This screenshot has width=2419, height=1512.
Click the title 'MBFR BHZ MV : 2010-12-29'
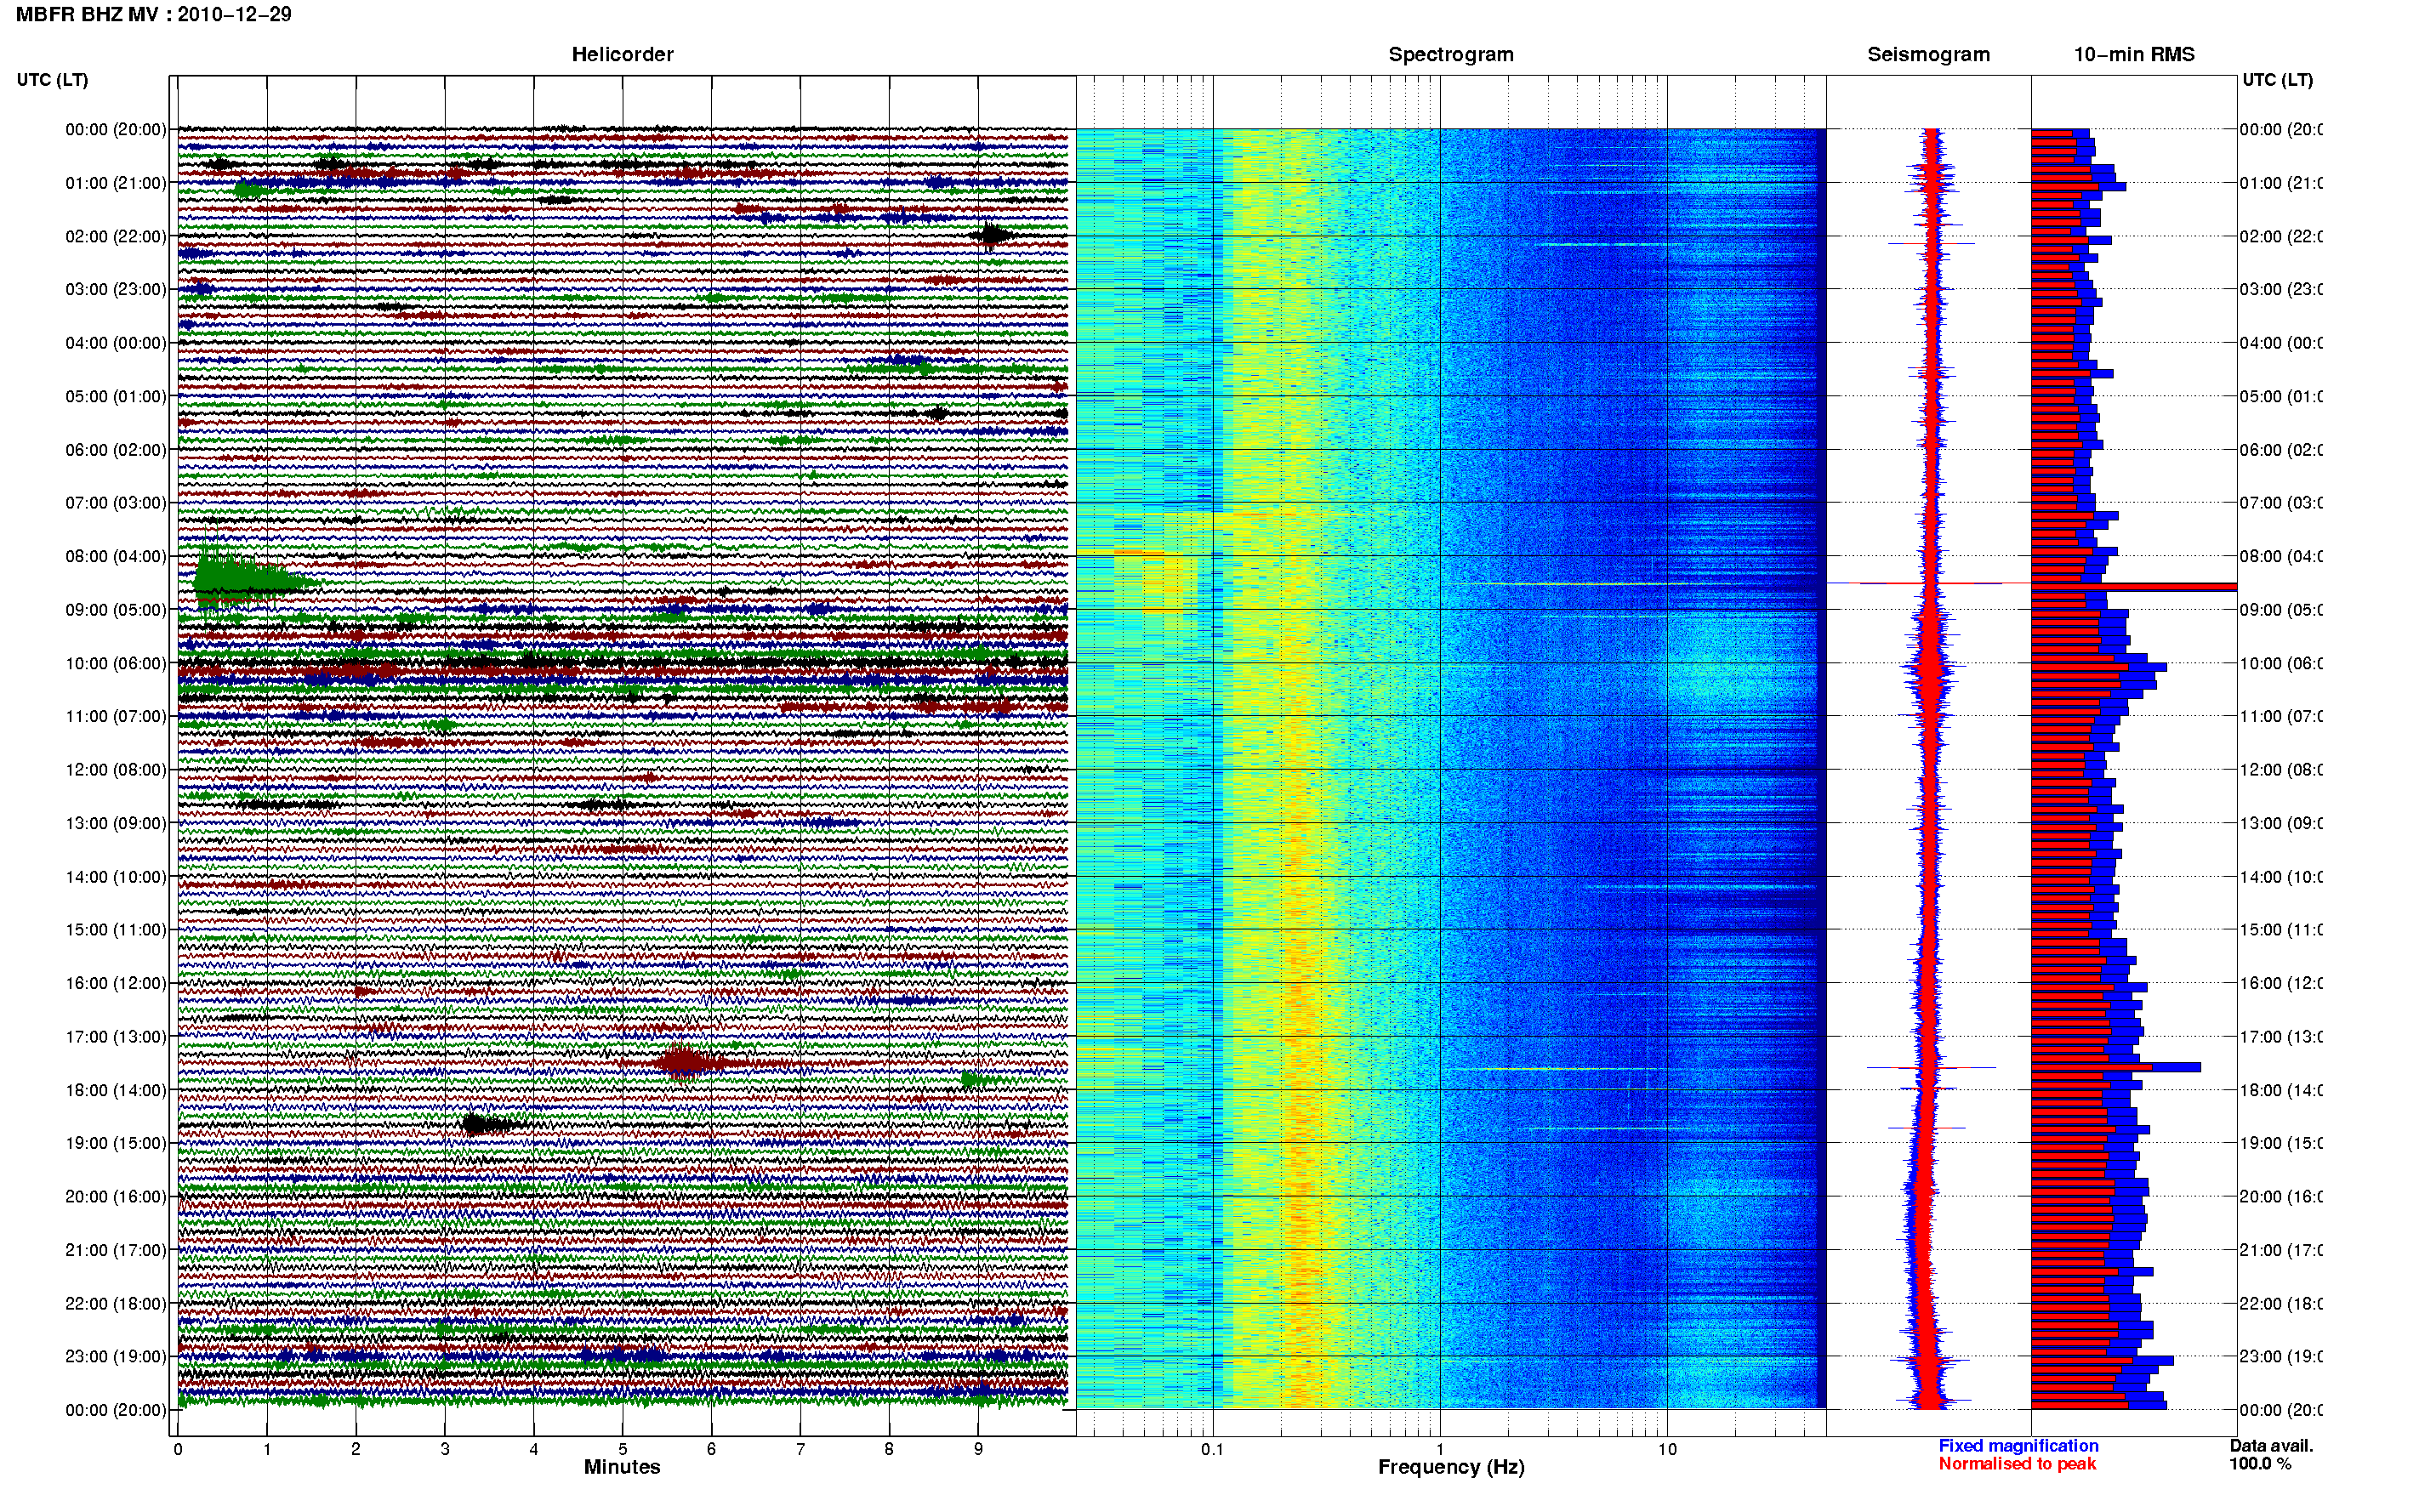point(154,14)
